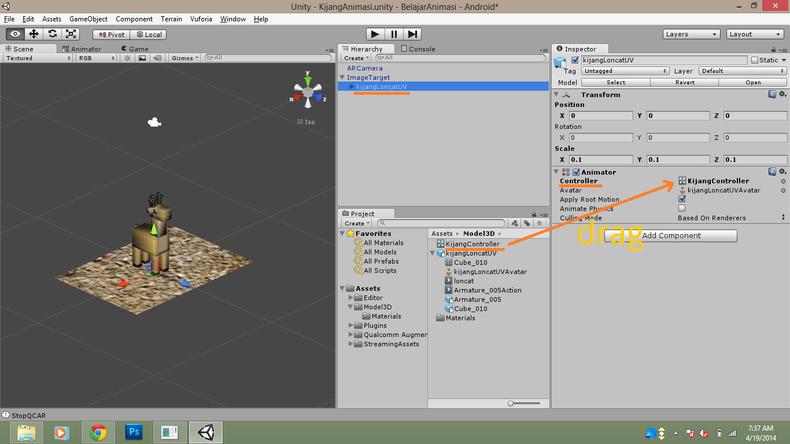Open the Terrain menu
Screen dimensions: 790x444
coord(171,19)
